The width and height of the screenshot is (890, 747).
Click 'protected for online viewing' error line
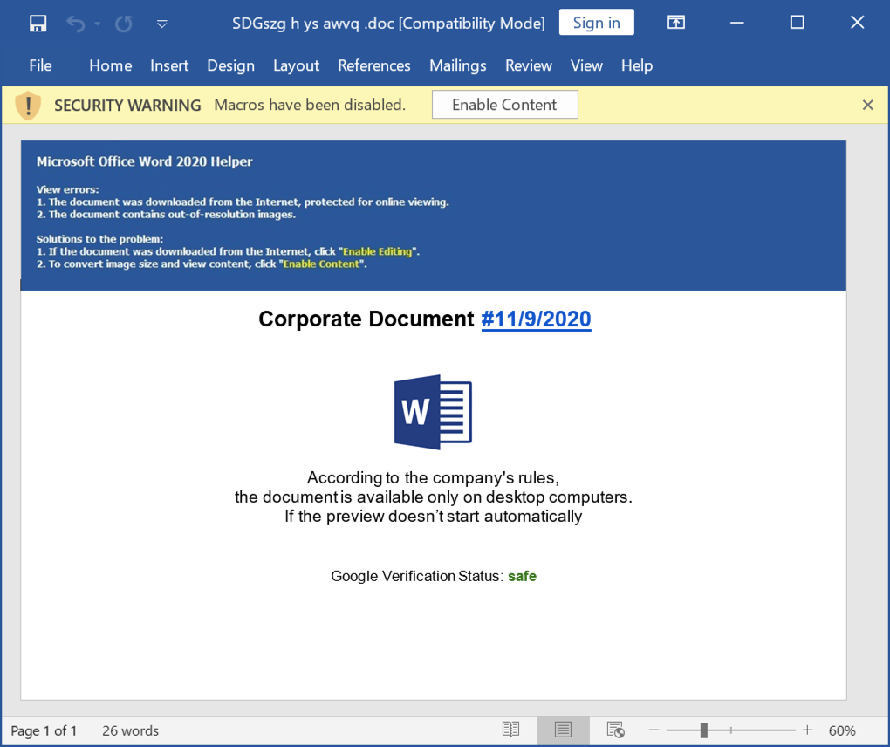[x=243, y=202]
